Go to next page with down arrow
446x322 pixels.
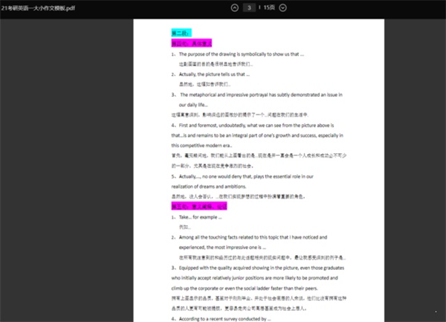(282, 7)
